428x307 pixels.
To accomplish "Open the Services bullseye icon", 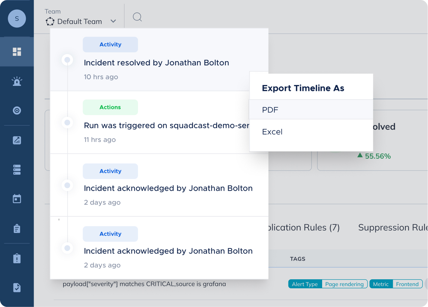I will coord(17,111).
